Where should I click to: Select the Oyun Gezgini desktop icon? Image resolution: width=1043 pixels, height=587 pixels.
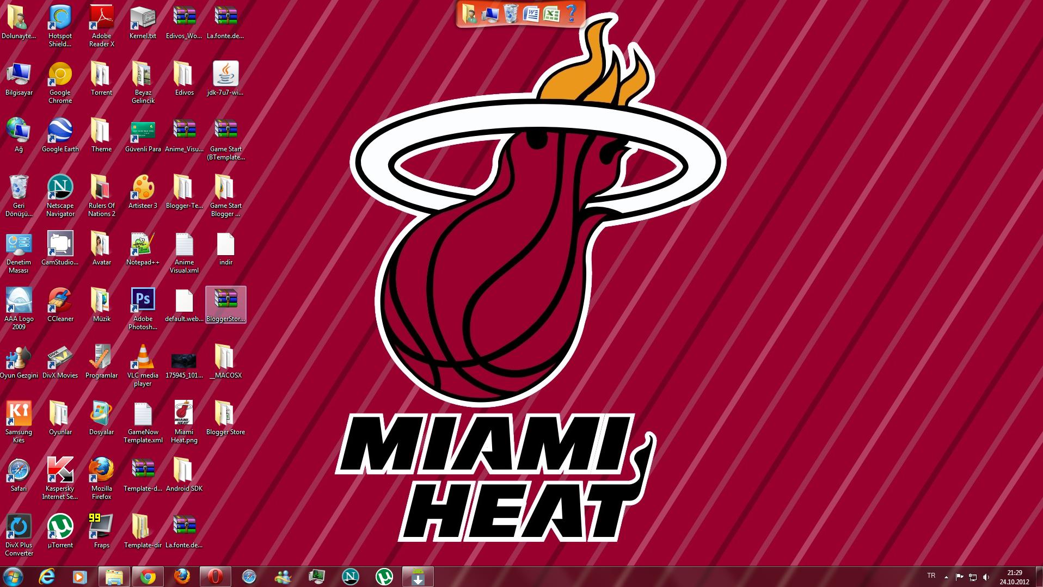(19, 362)
